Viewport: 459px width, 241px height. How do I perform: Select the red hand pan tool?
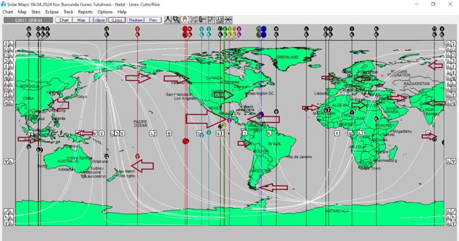point(185,20)
